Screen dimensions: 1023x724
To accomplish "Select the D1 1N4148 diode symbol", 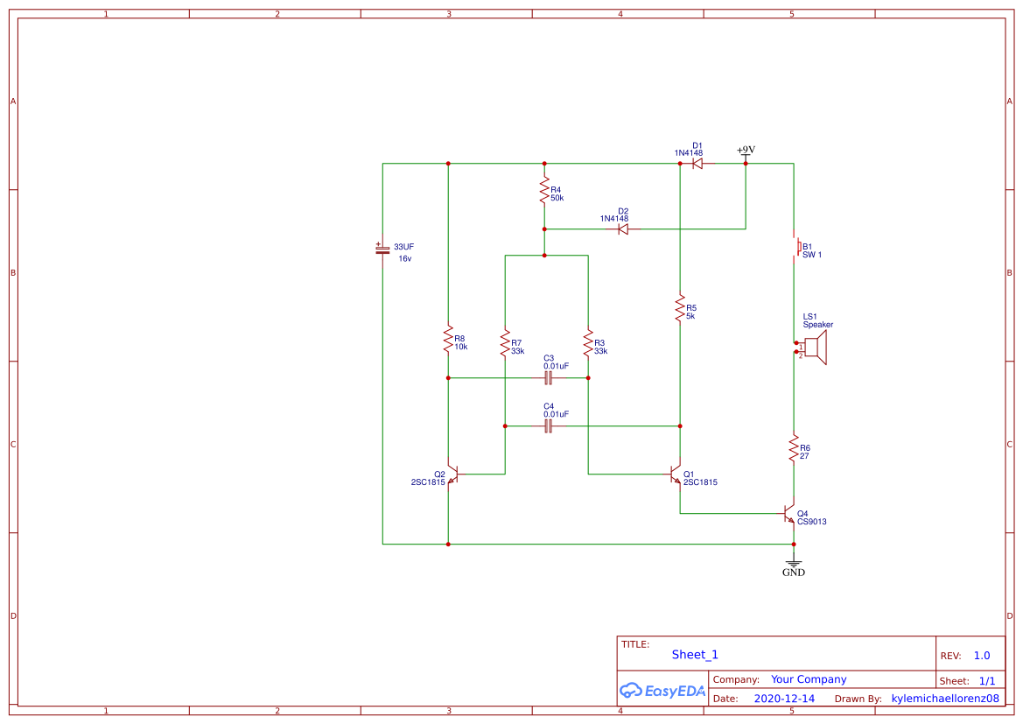I will pos(696,162).
